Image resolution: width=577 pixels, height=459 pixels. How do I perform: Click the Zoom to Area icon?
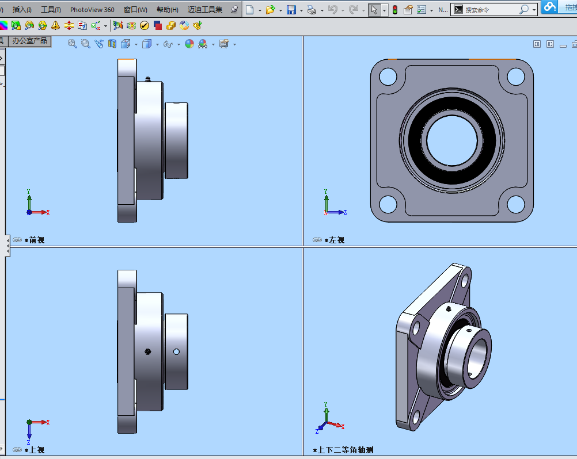coord(85,44)
